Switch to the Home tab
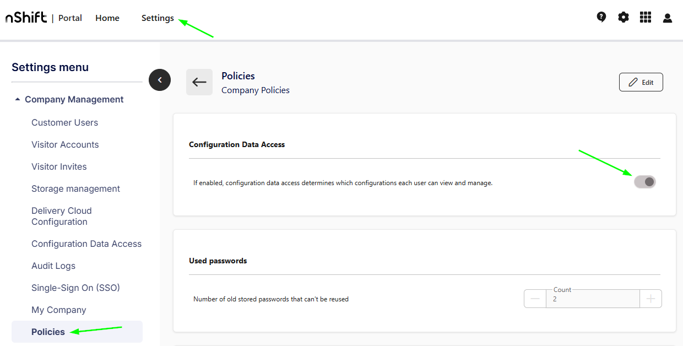The height and width of the screenshot is (346, 683). [x=107, y=18]
